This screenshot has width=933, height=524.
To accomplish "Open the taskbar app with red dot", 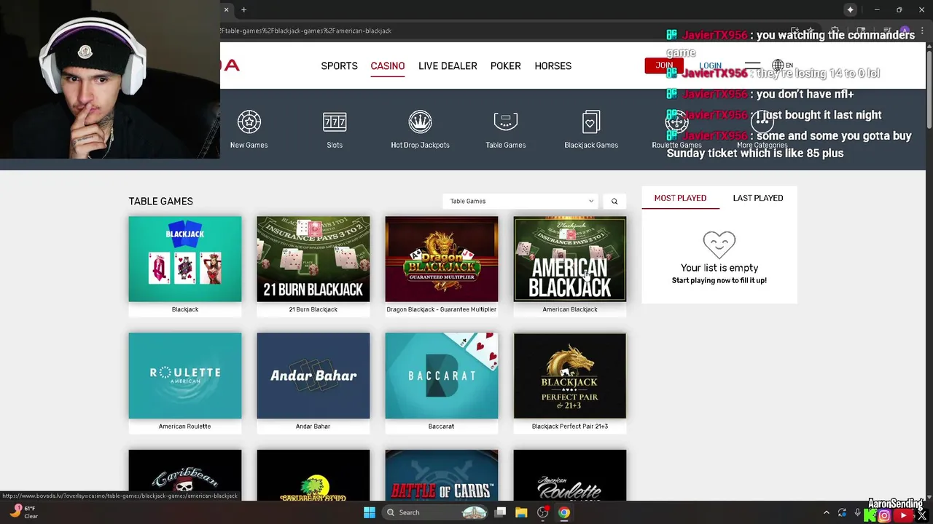I will click(542, 512).
